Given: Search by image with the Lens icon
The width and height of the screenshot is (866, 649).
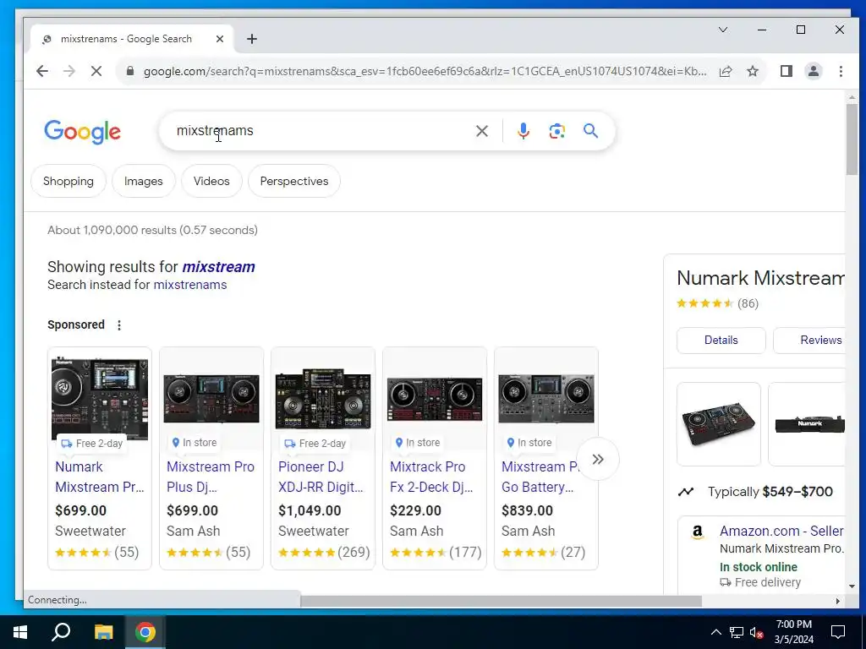Looking at the screenshot, I should click(556, 131).
